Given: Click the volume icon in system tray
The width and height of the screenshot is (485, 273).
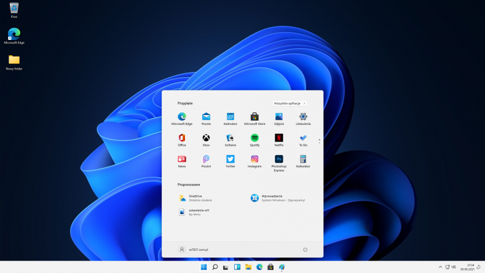Looking at the screenshot, I should click(x=454, y=267).
